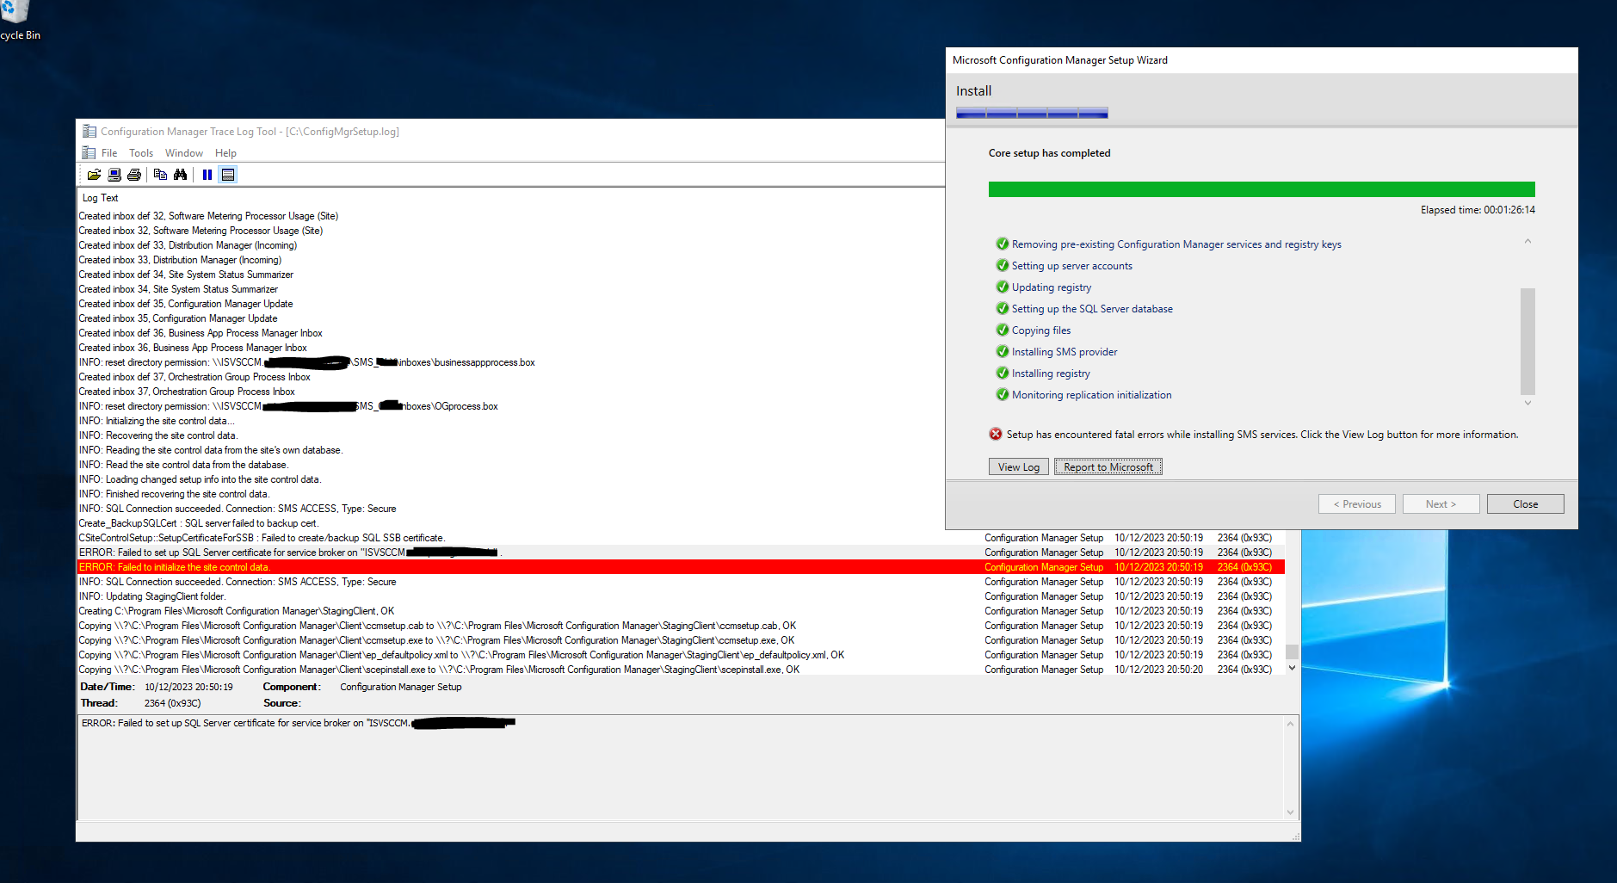
Task: Click the green check beside Copying files
Action: point(1003,330)
